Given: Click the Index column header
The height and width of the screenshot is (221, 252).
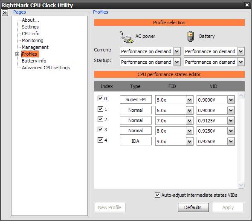Looking at the screenshot, I should click(x=107, y=86).
